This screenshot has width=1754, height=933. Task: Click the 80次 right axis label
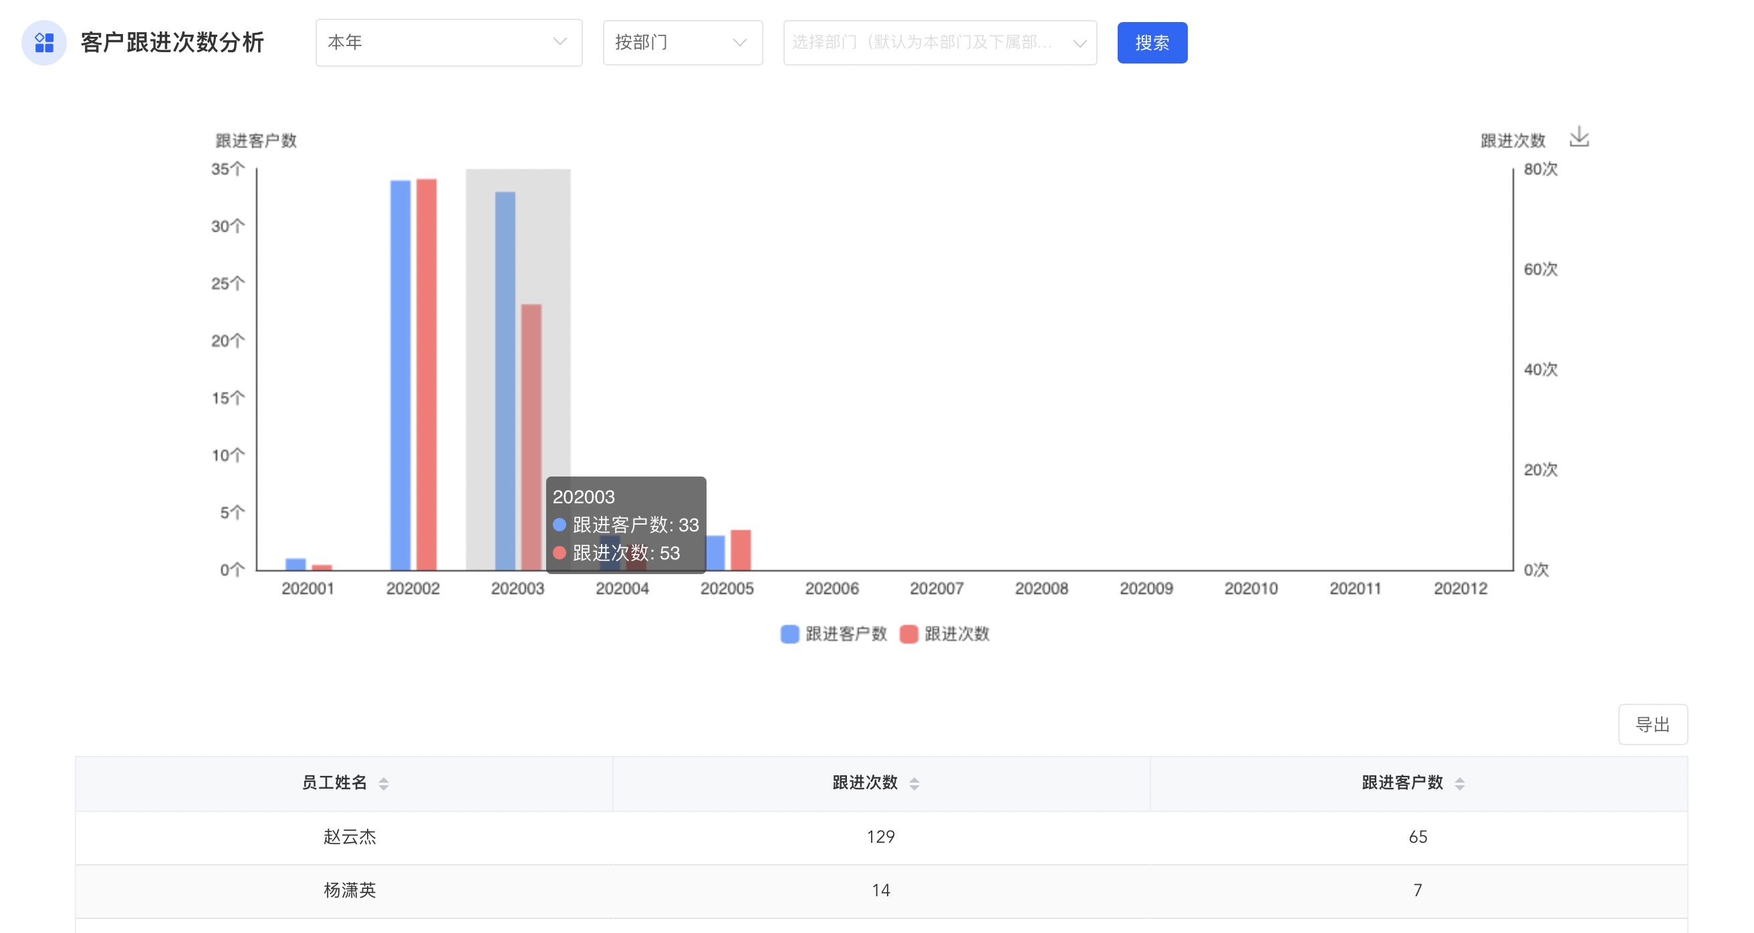[x=1540, y=169]
